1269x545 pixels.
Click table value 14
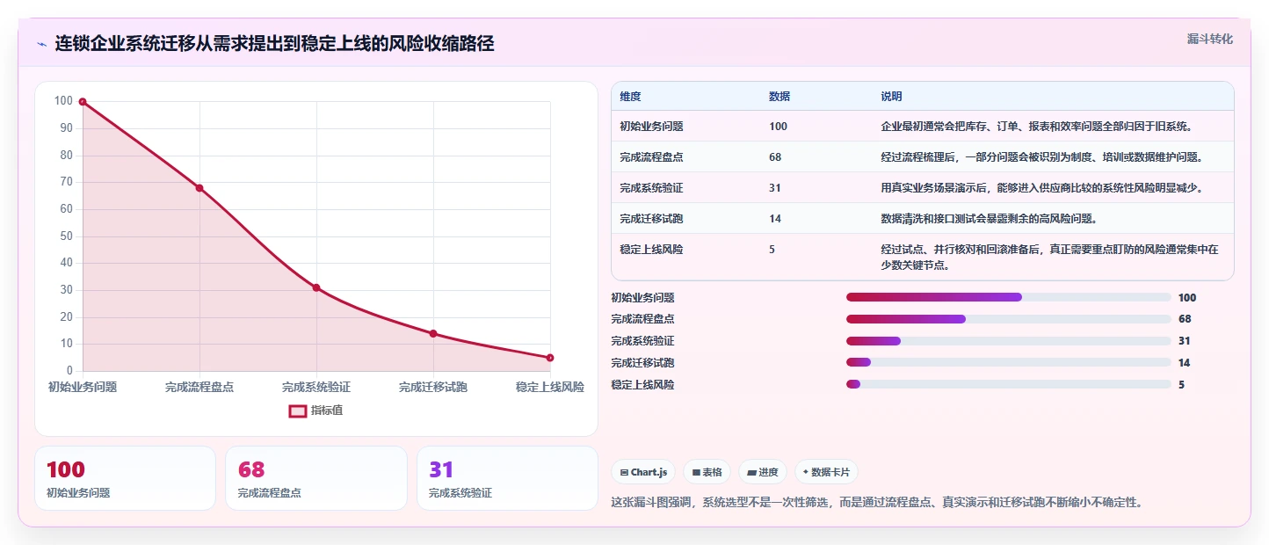click(x=775, y=219)
